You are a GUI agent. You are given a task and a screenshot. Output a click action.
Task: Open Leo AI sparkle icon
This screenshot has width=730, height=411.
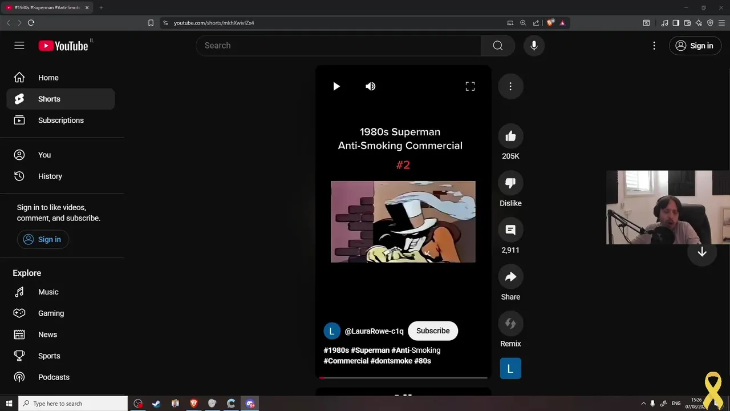click(x=699, y=23)
